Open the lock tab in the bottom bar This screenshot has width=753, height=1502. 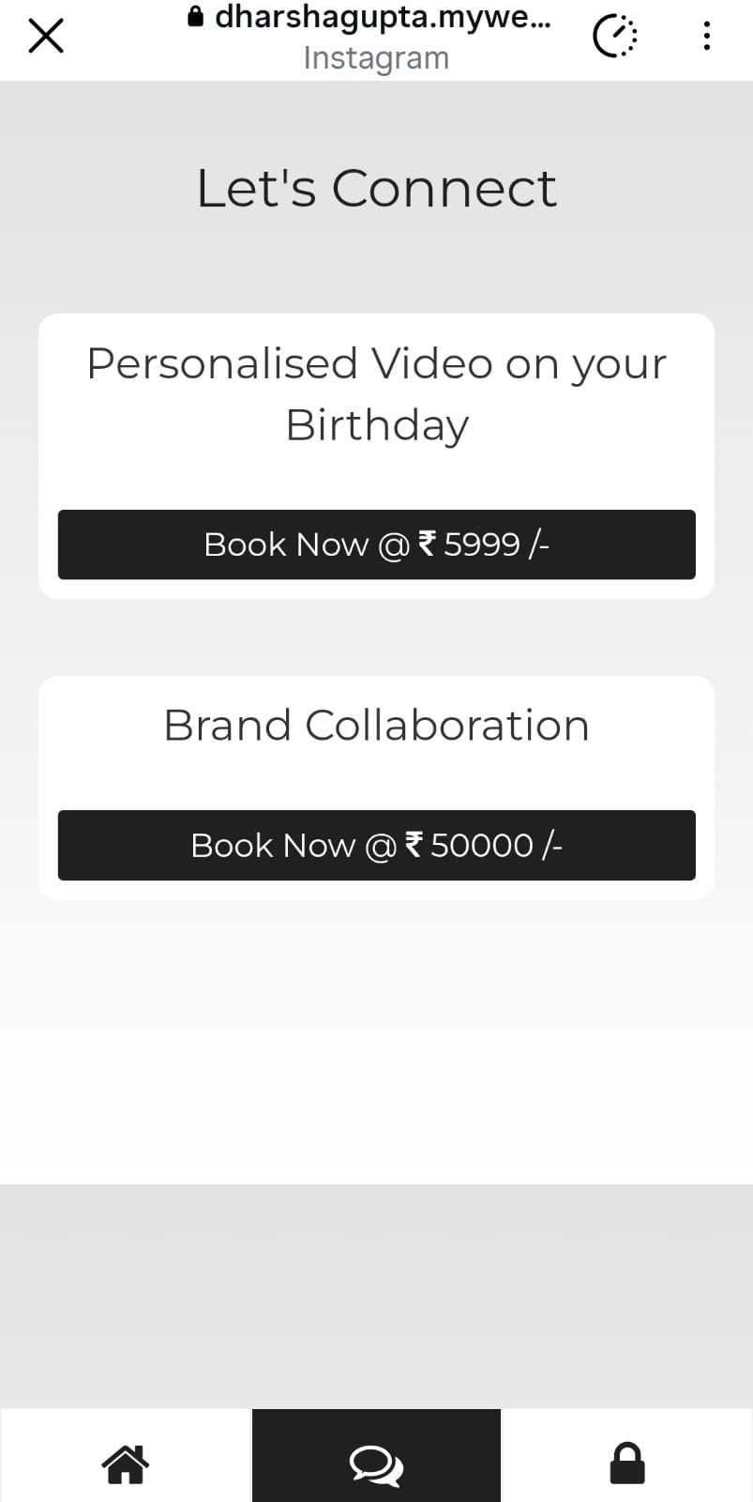(627, 1464)
